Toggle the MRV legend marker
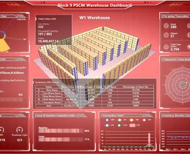The height and width of the screenshot is (154, 190). point(132,120)
